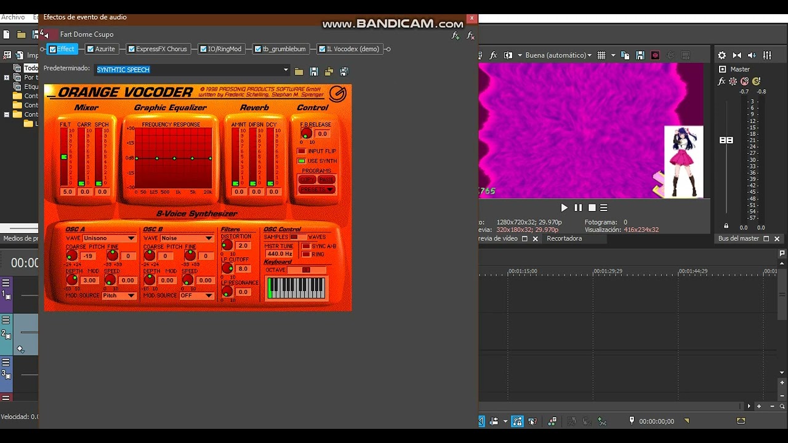Stop the video preview
The image size is (788, 443).
[592, 208]
